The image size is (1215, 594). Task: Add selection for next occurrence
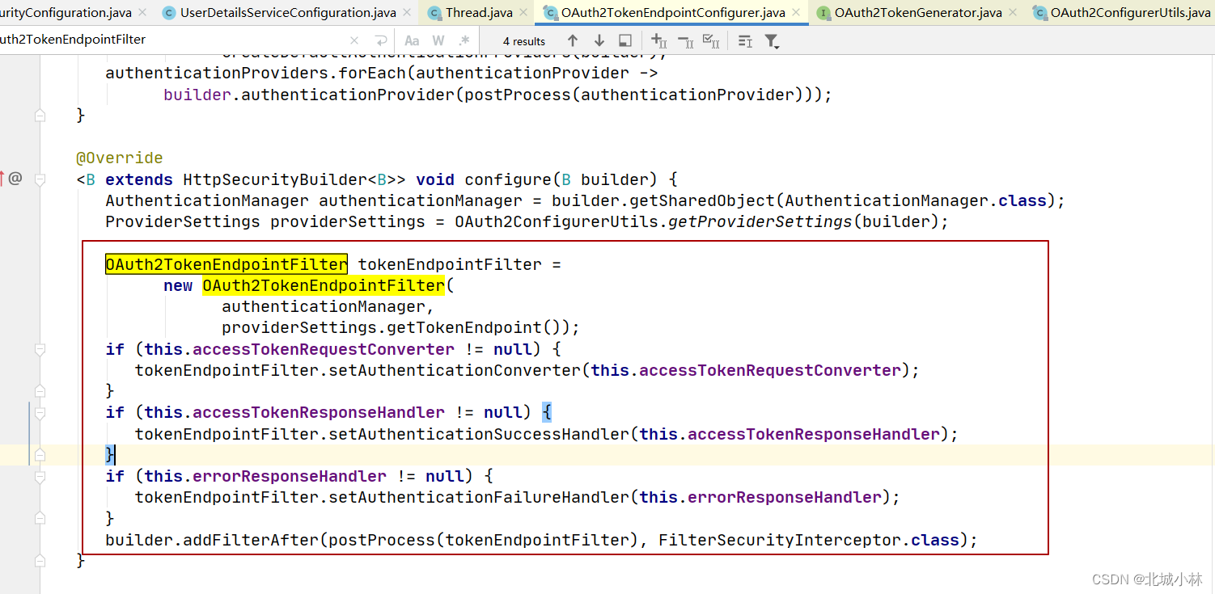(659, 40)
